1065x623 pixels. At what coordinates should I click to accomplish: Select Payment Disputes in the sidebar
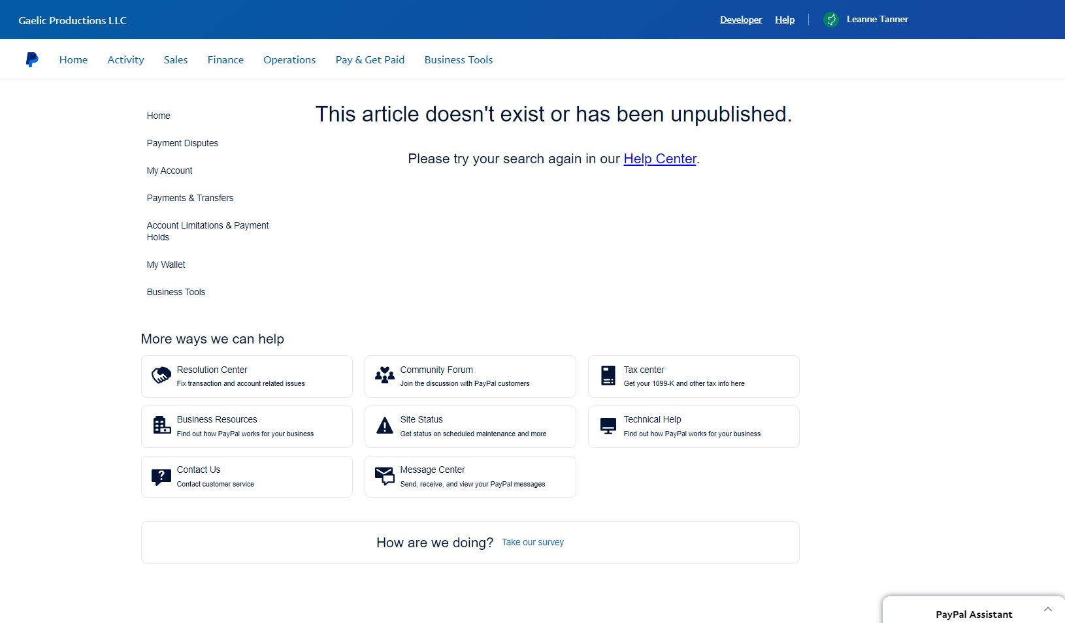[x=182, y=143]
